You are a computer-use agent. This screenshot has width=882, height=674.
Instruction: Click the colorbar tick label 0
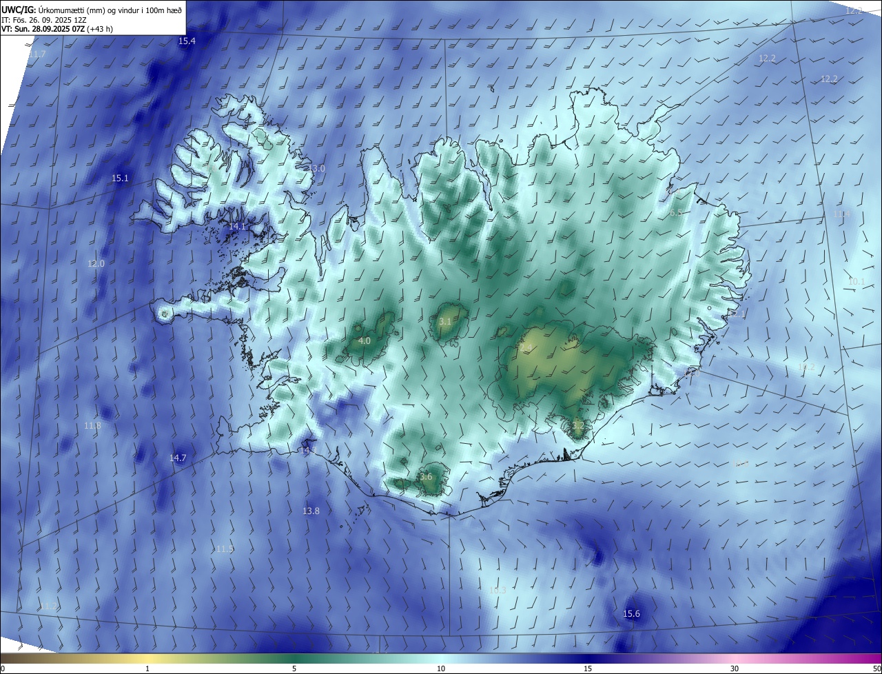click(x=3, y=668)
